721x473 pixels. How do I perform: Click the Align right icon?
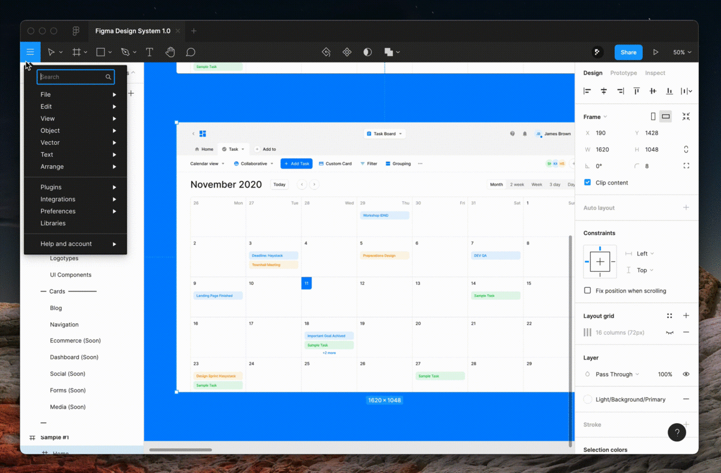pyautogui.click(x=620, y=91)
